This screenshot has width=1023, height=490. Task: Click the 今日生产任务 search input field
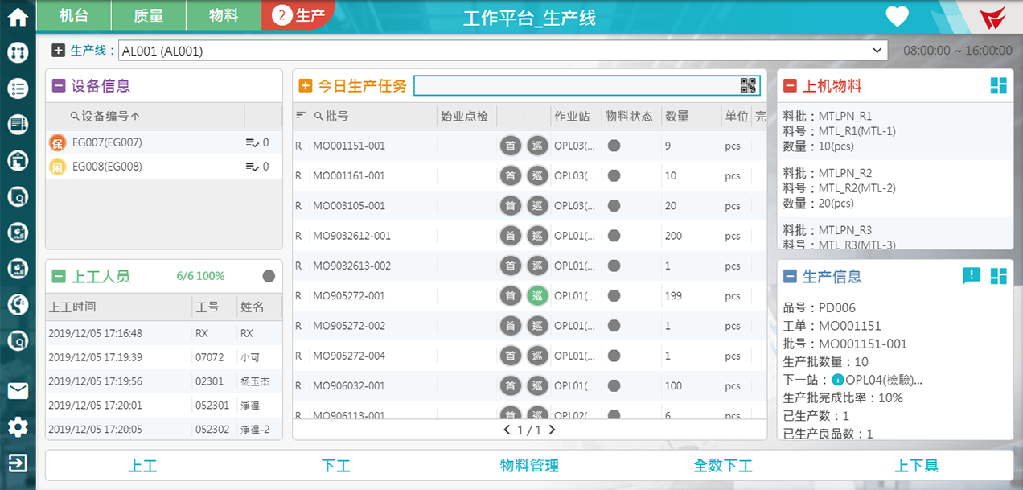click(x=575, y=86)
